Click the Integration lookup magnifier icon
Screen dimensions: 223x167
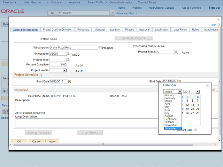pyautogui.click(x=69, y=54)
